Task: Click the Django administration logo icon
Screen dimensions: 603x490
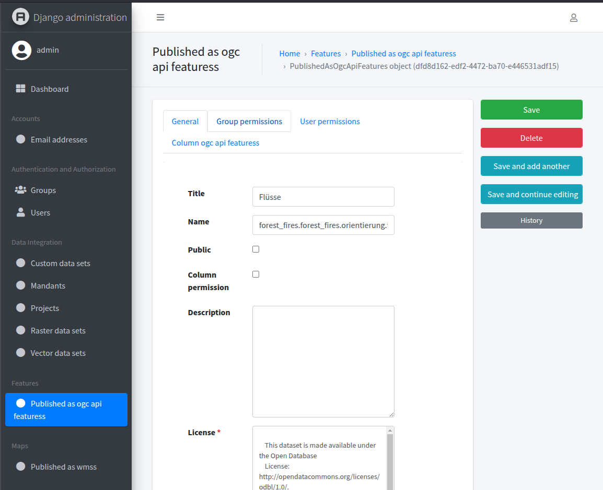Action: [20, 17]
